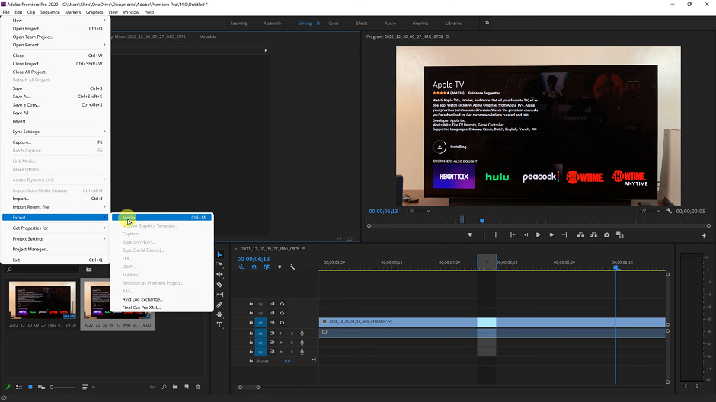Click Exit in File menu

pos(55,260)
